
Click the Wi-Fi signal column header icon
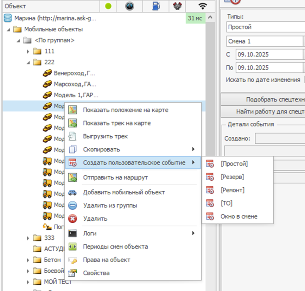(x=202, y=6)
